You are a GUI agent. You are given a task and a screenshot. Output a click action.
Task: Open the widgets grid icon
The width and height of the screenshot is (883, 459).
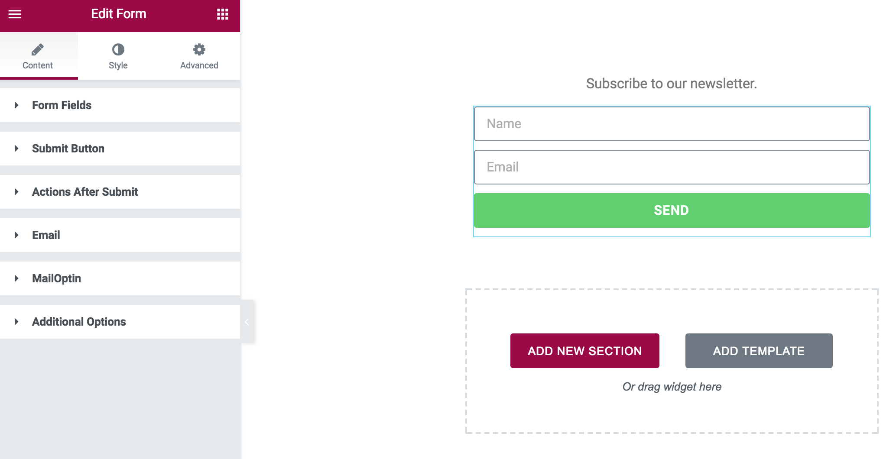click(223, 14)
